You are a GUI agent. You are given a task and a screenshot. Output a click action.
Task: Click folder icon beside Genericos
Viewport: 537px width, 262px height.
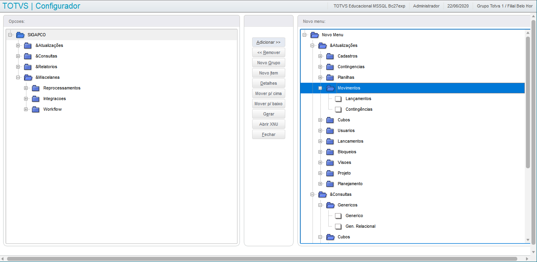tap(330, 205)
